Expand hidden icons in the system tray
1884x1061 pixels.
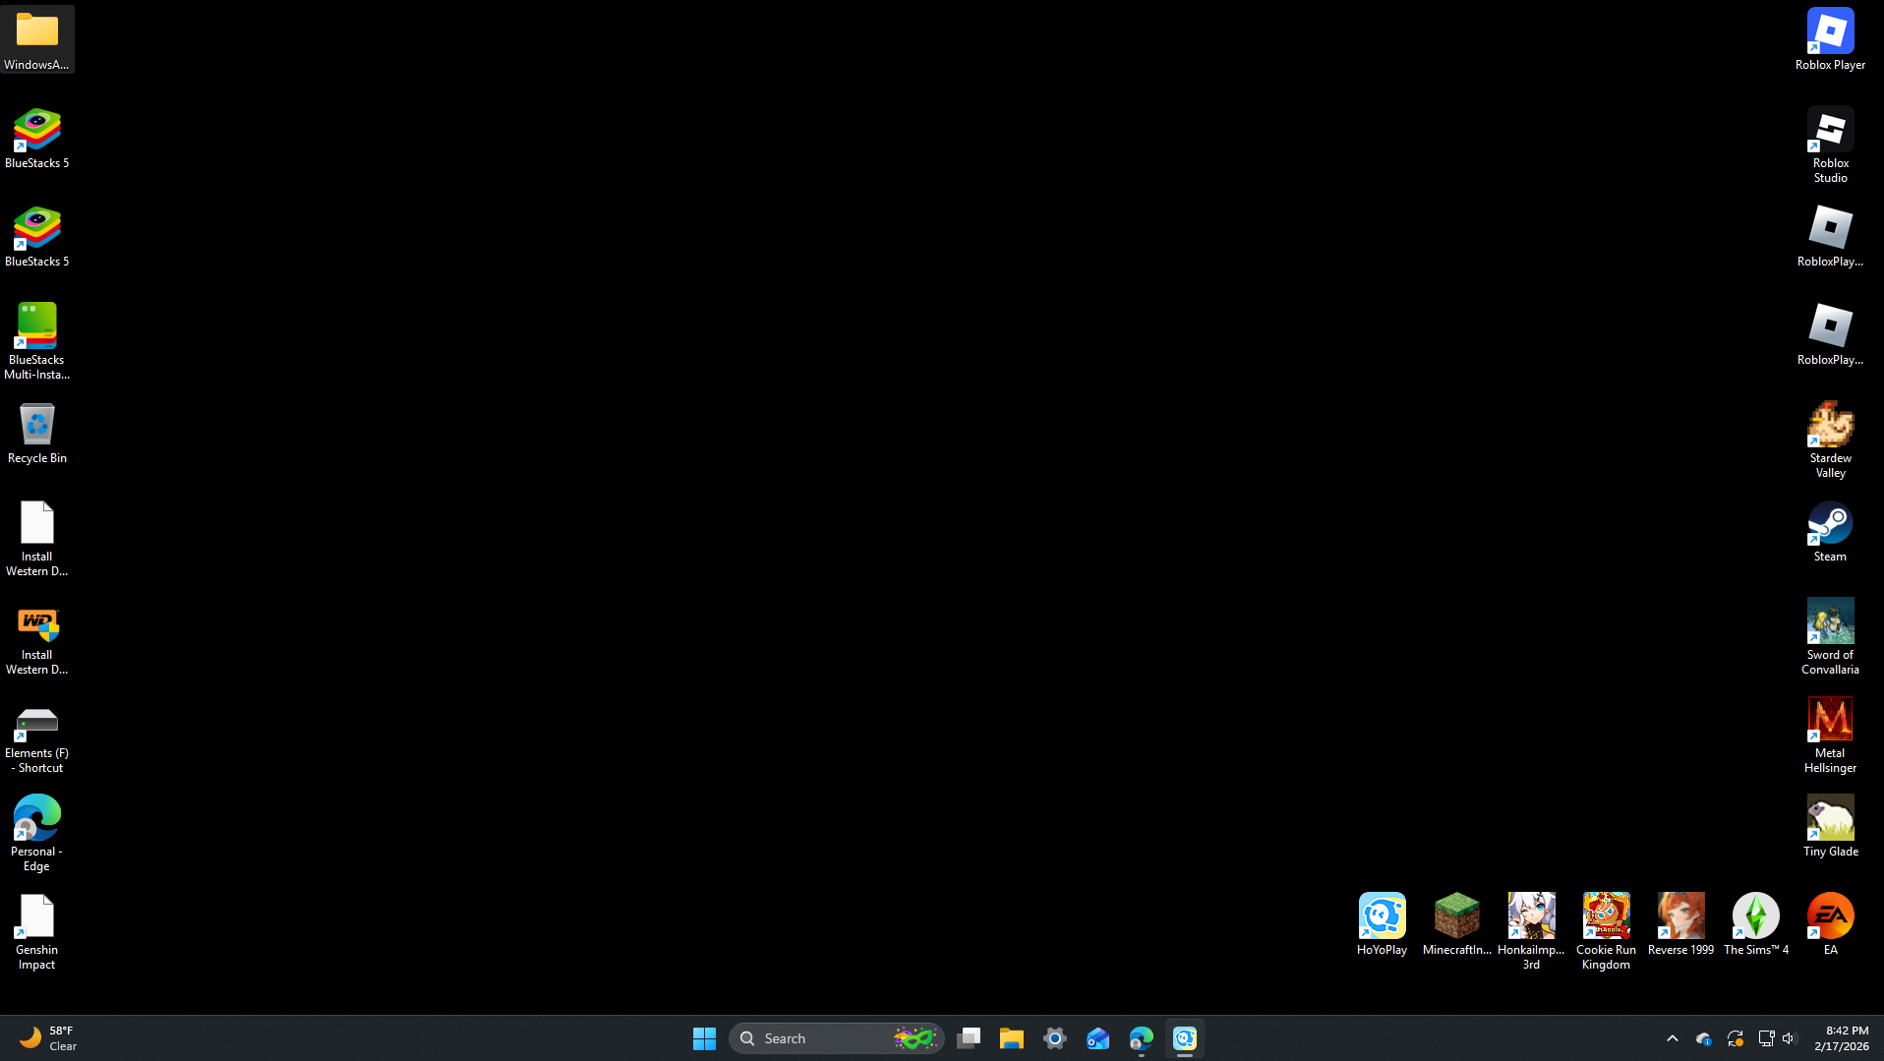[1671, 1037]
